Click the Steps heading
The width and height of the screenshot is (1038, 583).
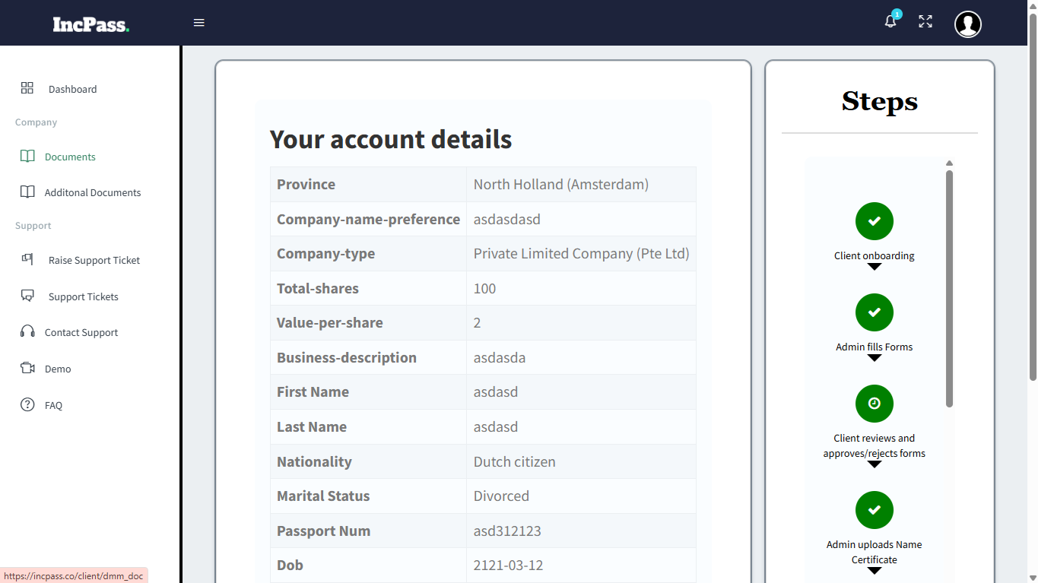click(880, 101)
